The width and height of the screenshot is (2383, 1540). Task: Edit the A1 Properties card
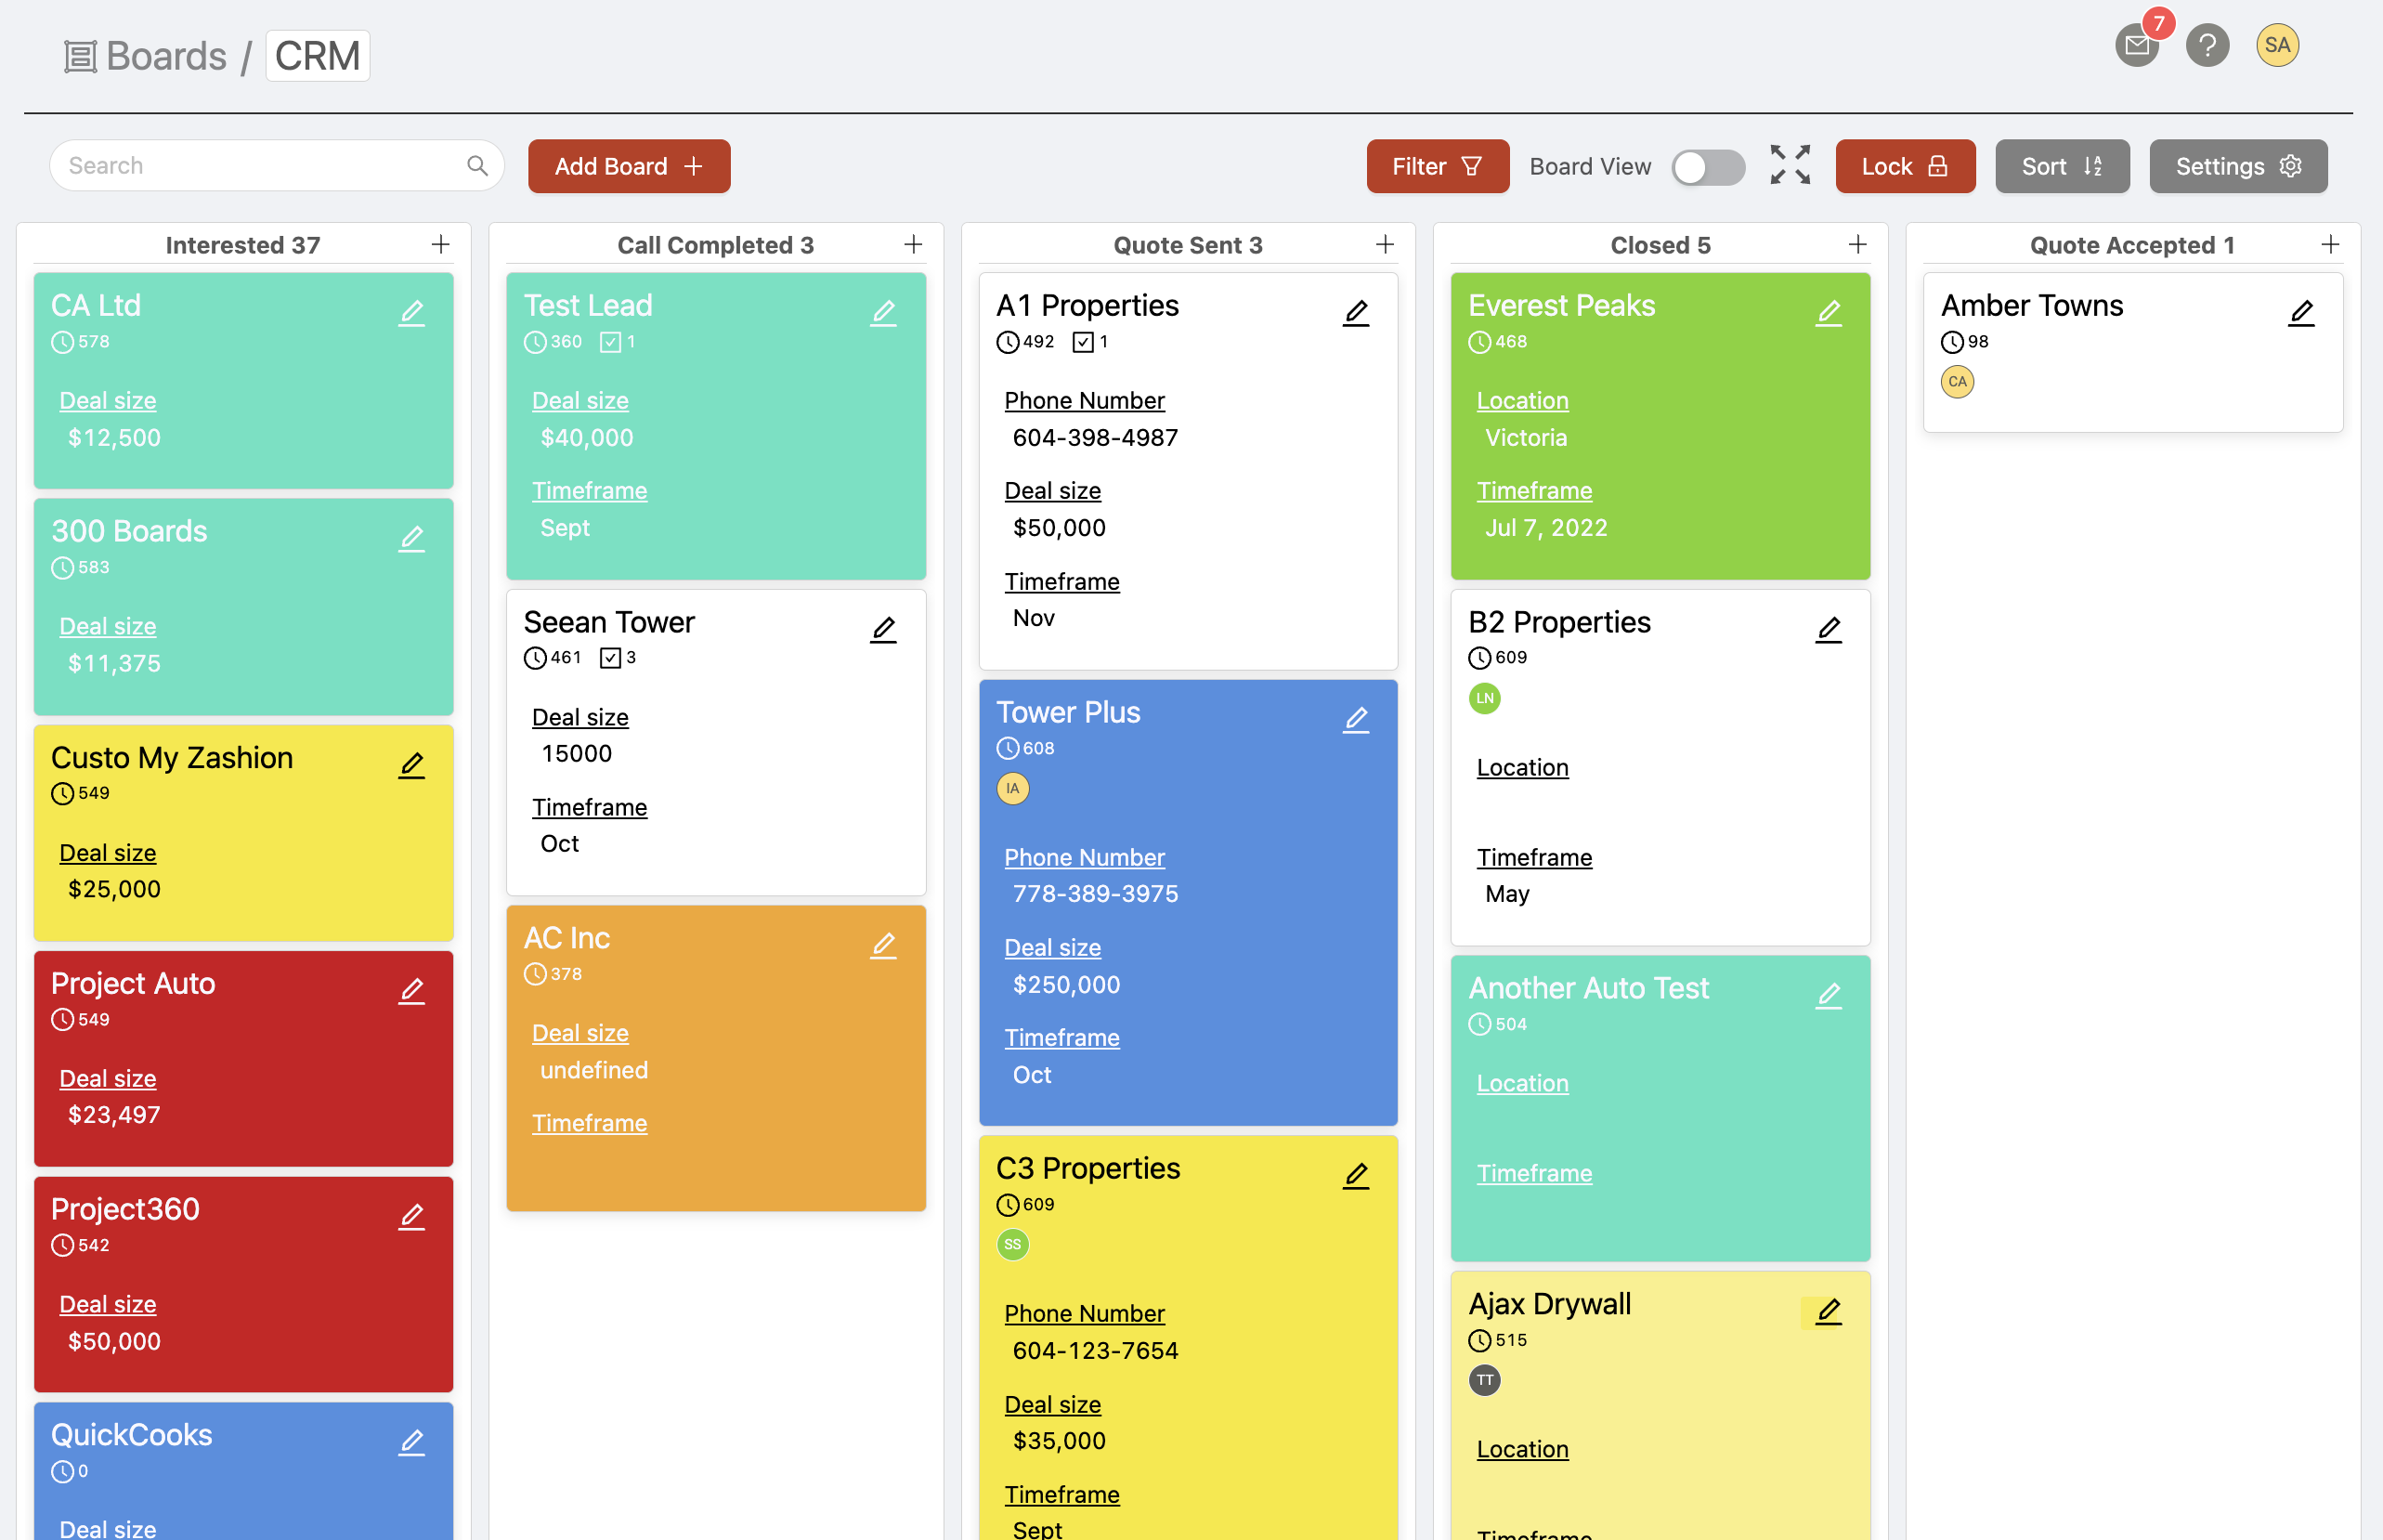coord(1357,313)
